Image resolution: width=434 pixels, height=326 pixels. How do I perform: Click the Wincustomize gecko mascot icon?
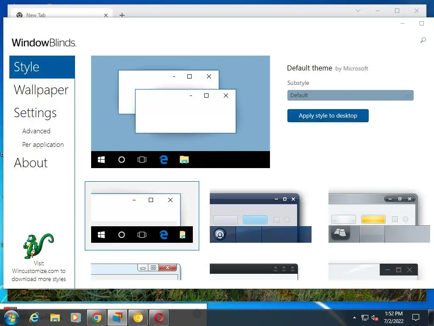point(38,246)
